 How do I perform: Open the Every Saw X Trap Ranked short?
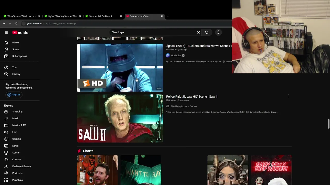pos(271,170)
